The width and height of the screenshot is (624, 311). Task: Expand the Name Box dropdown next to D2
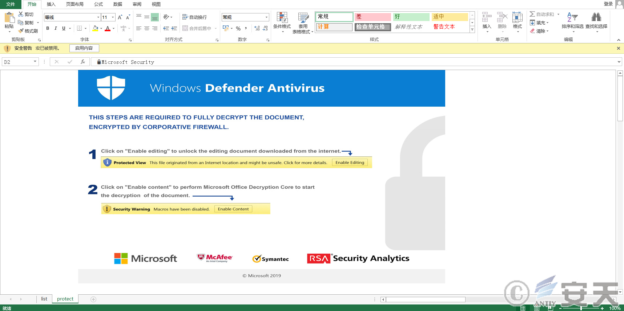(x=35, y=62)
